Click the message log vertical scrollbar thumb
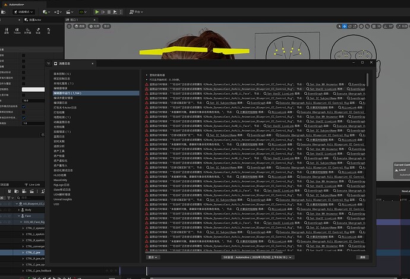 coord(367,79)
